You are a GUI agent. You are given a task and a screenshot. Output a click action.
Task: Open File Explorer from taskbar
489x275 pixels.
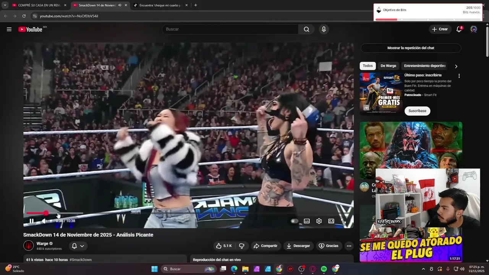(245, 269)
